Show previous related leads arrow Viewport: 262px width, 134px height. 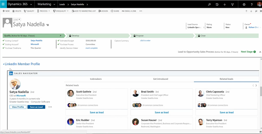pyautogui.click(x=253, y=85)
